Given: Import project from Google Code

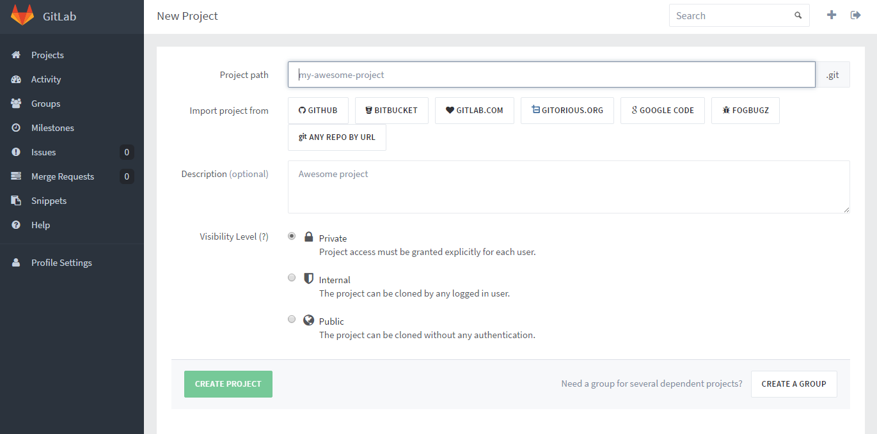Looking at the screenshot, I should coord(663,111).
